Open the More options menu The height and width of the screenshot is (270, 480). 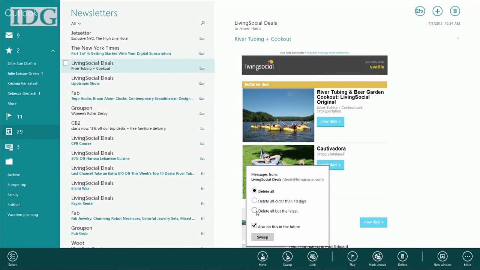(x=467, y=259)
